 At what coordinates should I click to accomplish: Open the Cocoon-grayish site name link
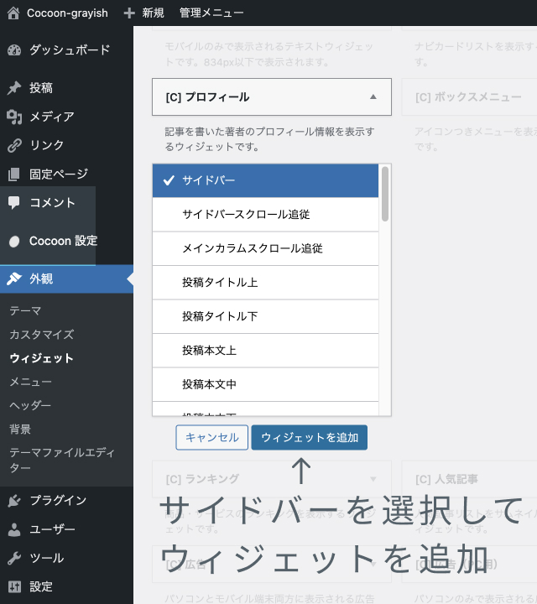67,13
